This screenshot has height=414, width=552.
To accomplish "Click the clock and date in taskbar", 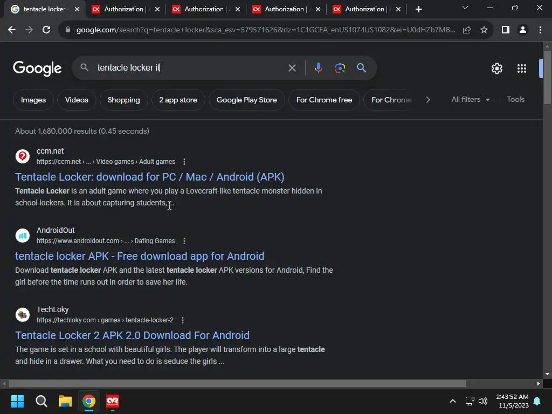I will [x=512, y=401].
